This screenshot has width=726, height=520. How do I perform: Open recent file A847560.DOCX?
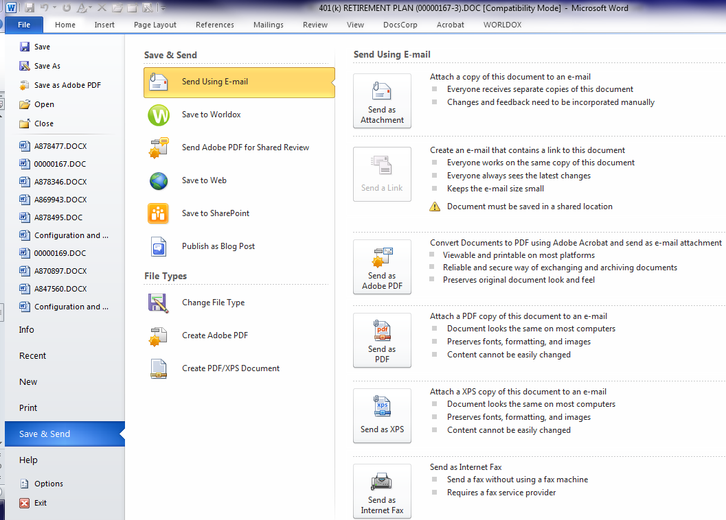(x=54, y=289)
